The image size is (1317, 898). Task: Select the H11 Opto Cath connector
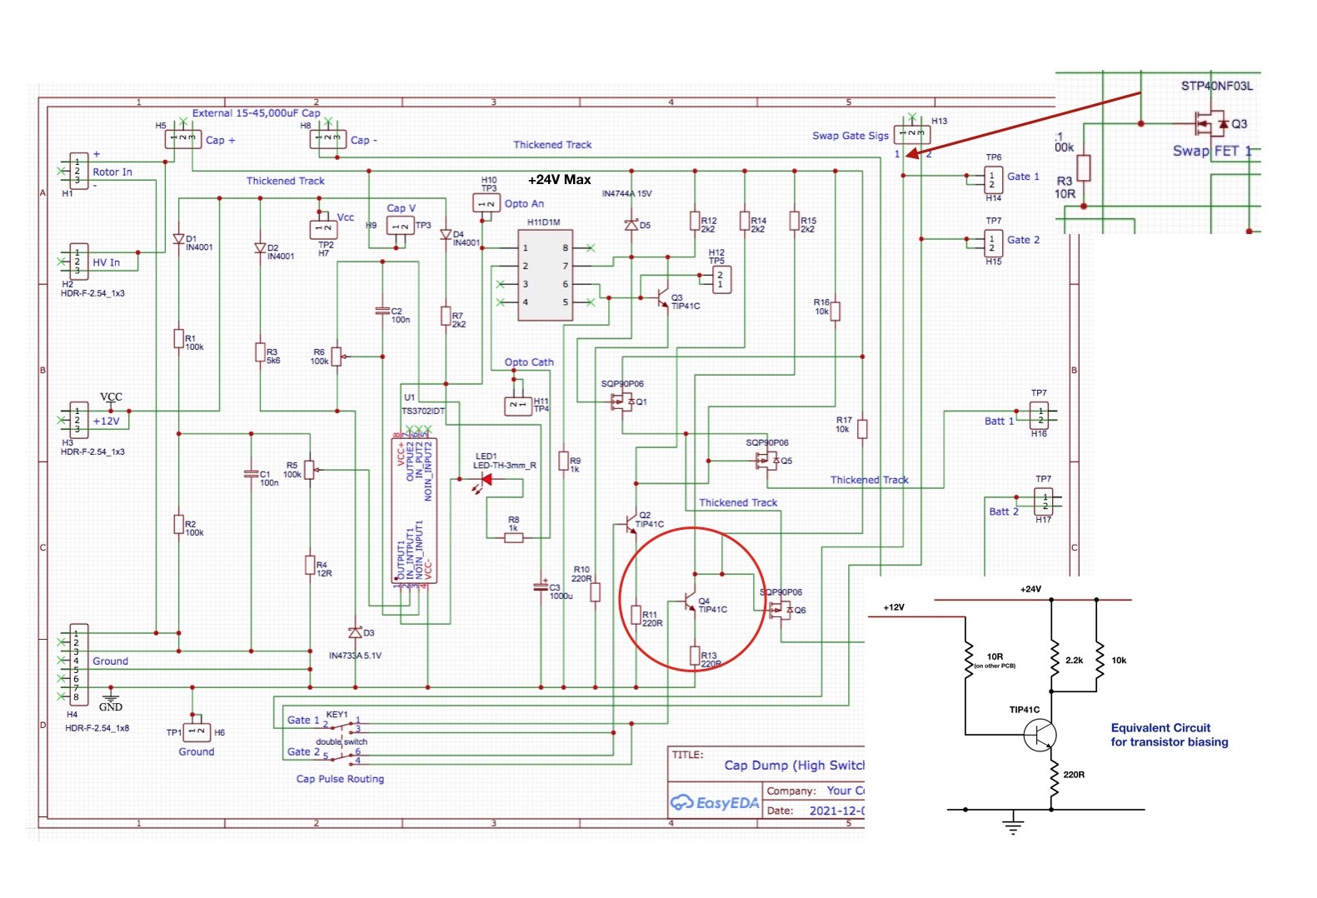(x=518, y=406)
